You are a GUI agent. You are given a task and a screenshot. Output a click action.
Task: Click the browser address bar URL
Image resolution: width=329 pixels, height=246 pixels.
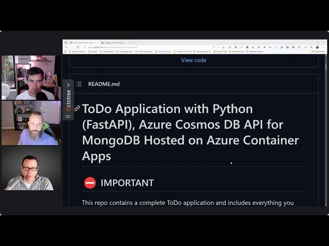click(113, 47)
